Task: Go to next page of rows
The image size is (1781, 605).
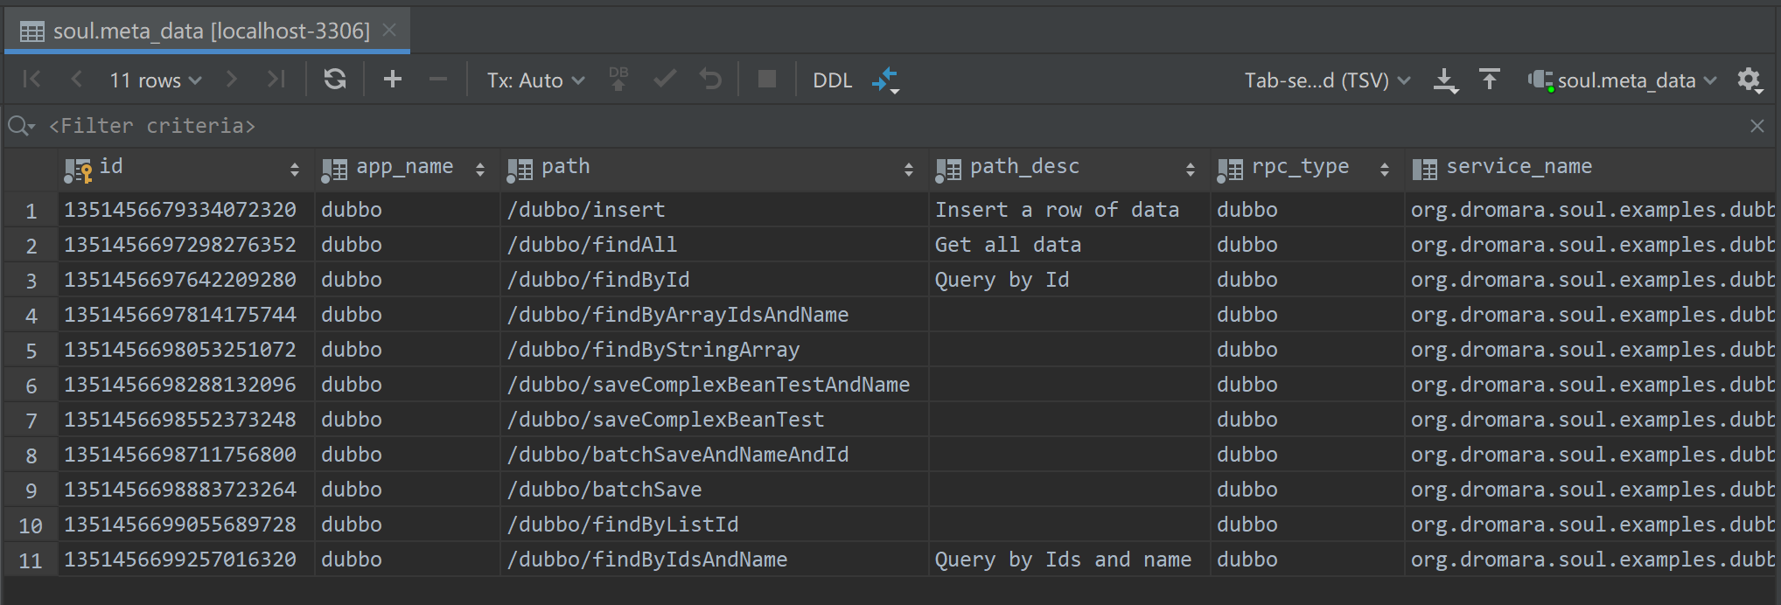Action: [231, 80]
